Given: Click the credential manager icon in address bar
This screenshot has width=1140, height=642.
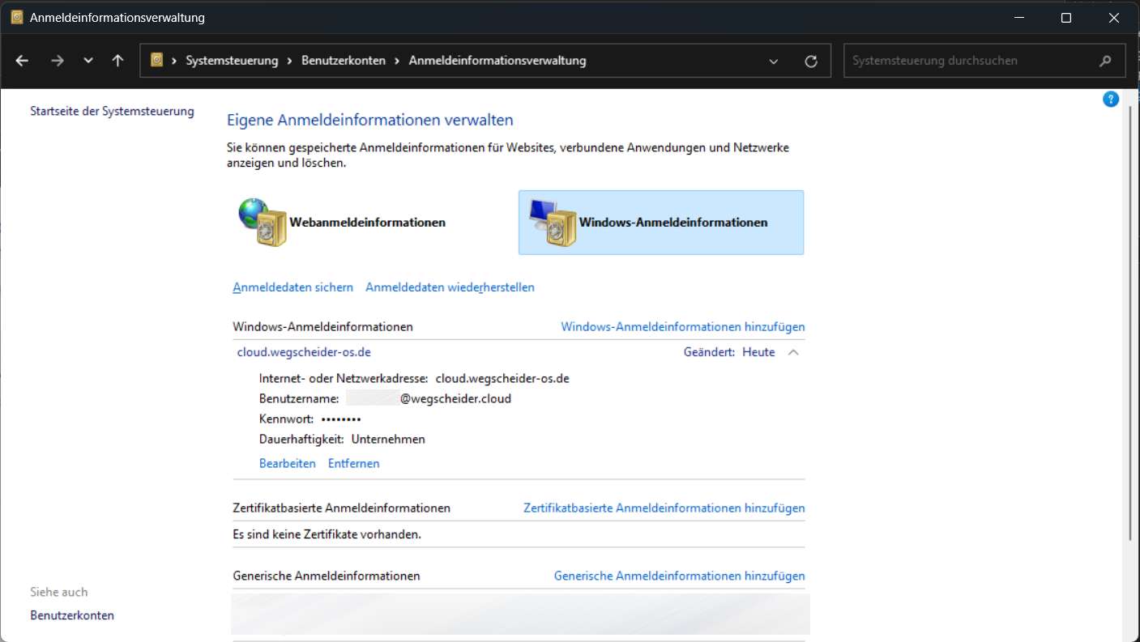Looking at the screenshot, I should tap(157, 60).
